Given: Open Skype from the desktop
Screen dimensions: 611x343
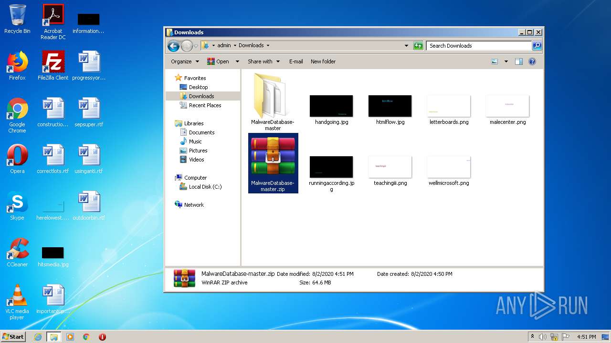Looking at the screenshot, I should [17, 206].
